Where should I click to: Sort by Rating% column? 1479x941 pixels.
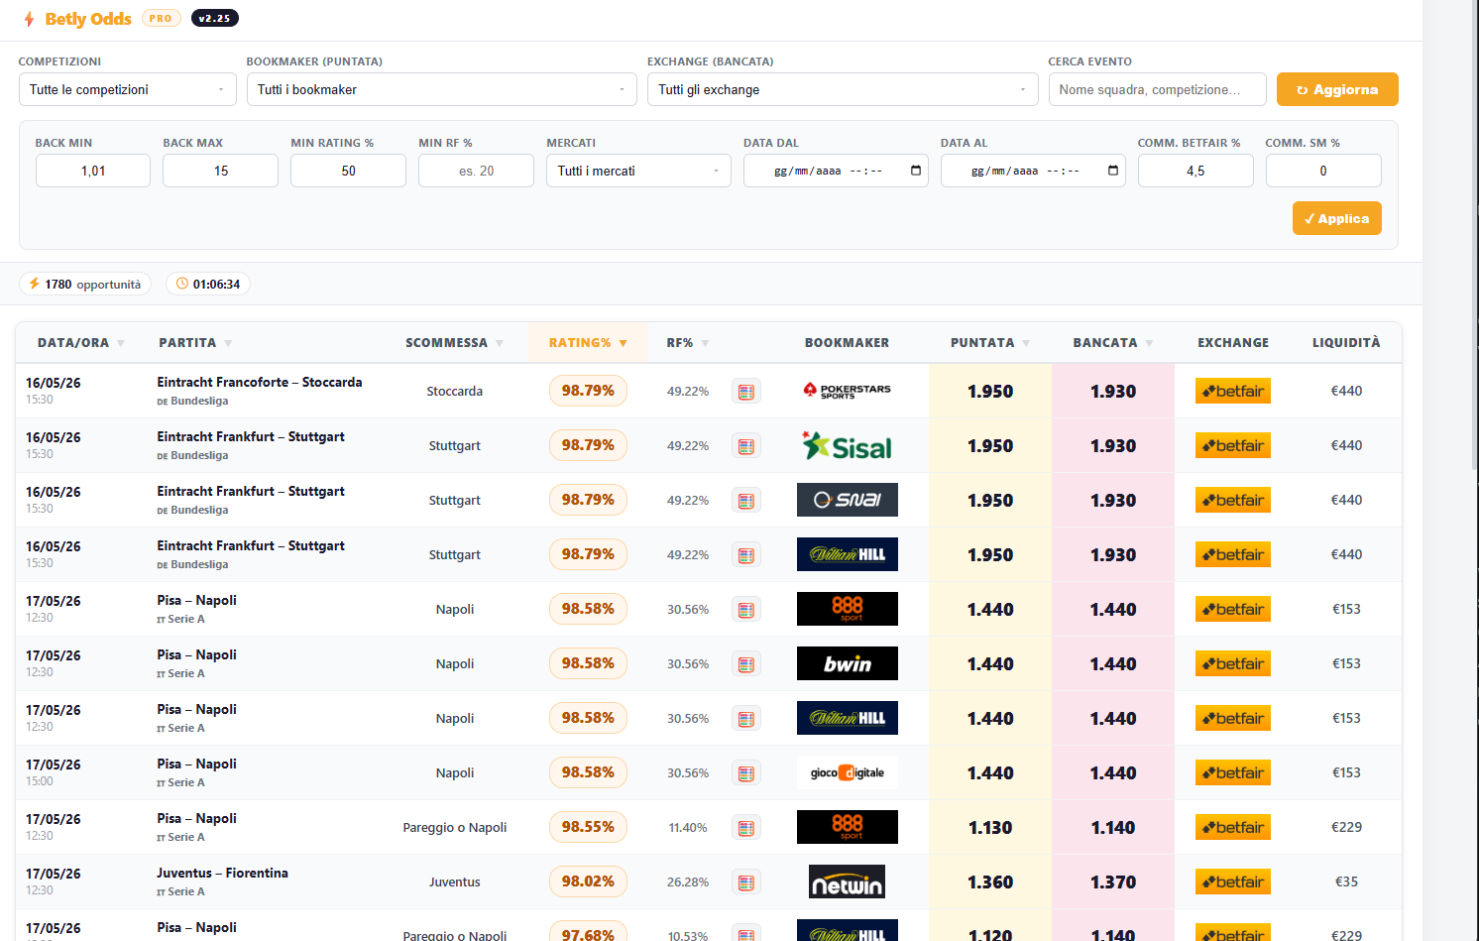pos(588,343)
